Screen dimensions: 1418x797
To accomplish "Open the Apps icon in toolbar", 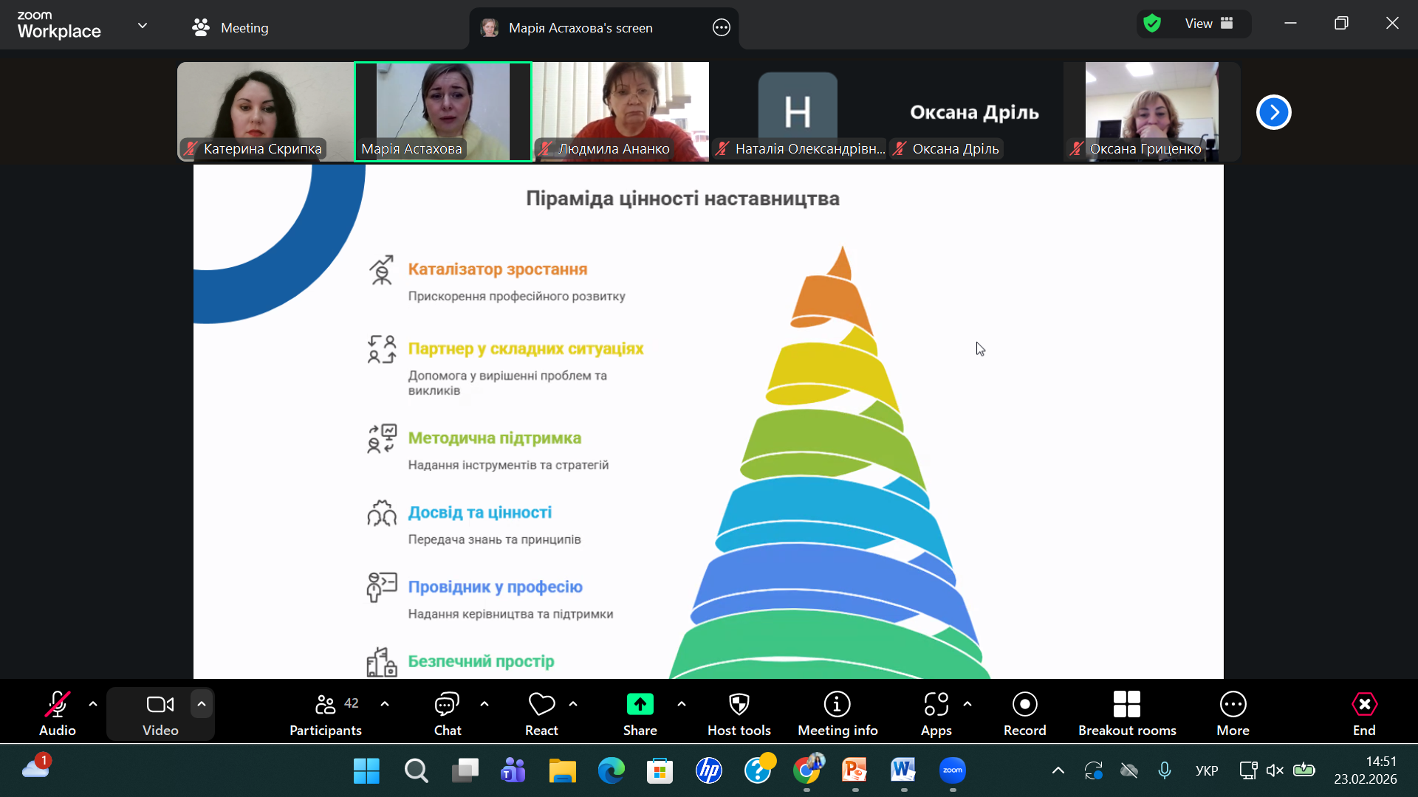I will click(x=936, y=705).
